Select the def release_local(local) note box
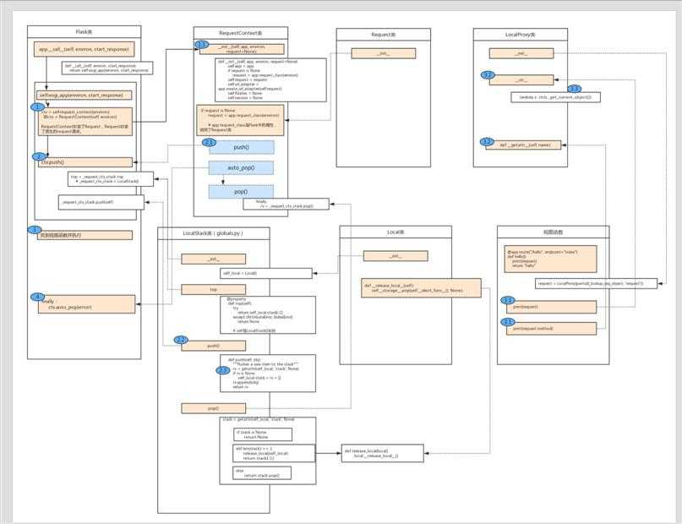The width and height of the screenshot is (682, 524). click(382, 453)
